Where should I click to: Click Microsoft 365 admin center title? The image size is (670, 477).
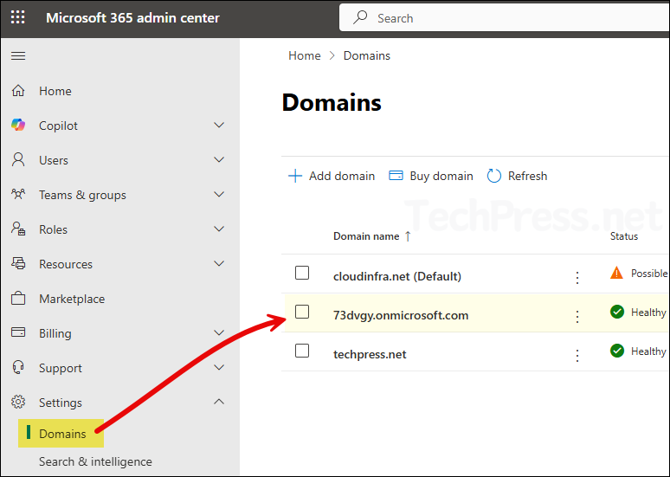tap(132, 18)
